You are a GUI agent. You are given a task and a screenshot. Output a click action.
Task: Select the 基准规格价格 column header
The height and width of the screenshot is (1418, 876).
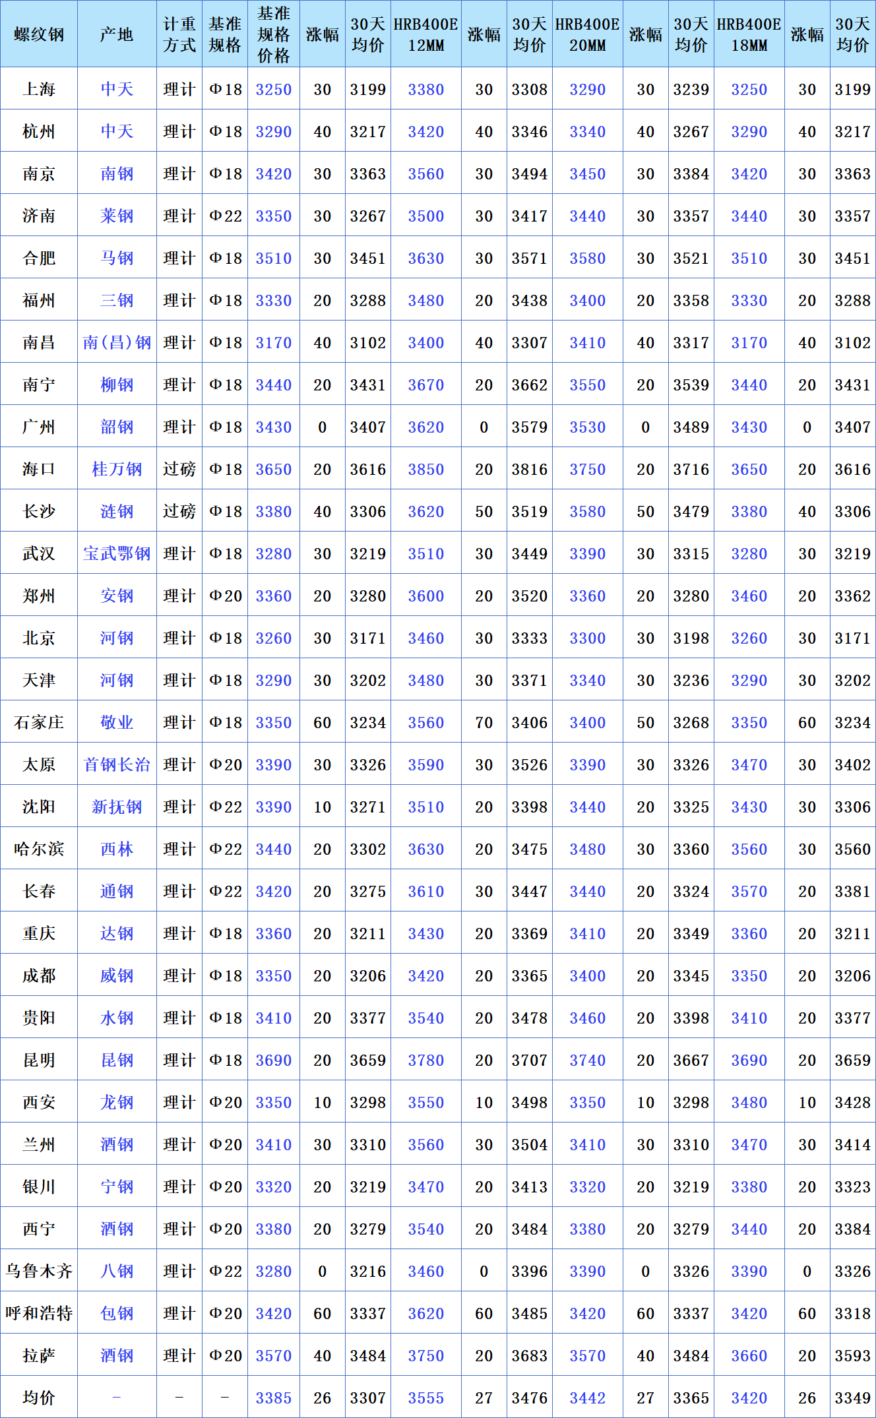point(274,34)
